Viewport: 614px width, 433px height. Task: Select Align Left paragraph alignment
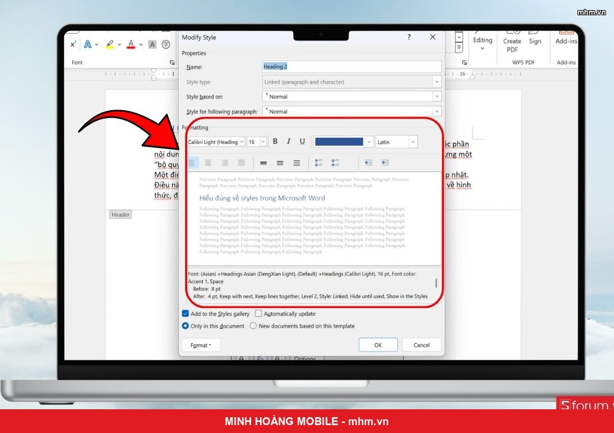coord(192,162)
